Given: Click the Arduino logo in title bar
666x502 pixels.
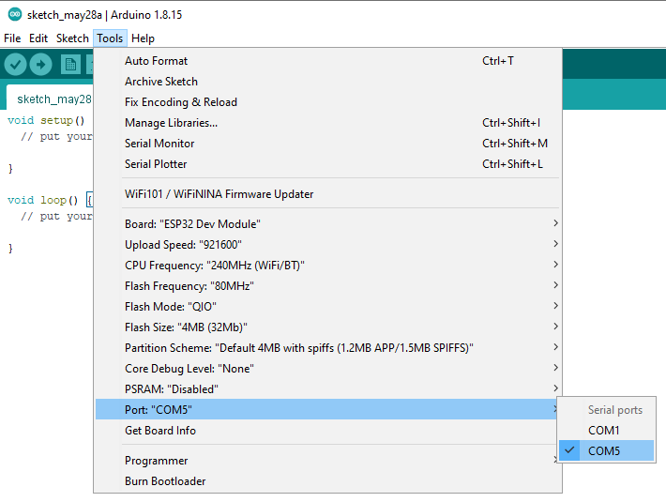Looking at the screenshot, I should coord(15,14).
